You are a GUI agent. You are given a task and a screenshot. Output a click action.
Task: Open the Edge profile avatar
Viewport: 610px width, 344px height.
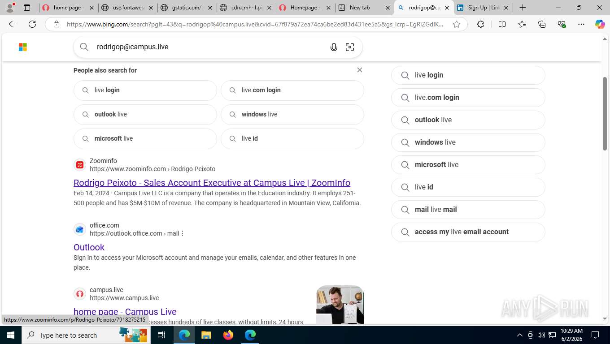click(x=10, y=8)
